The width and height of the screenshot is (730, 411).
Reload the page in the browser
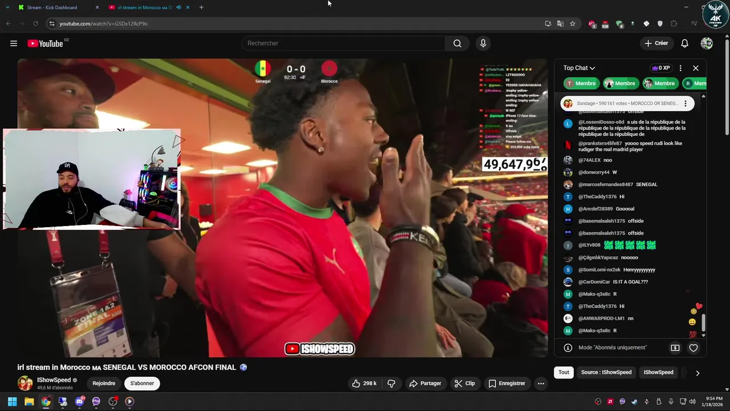click(35, 23)
